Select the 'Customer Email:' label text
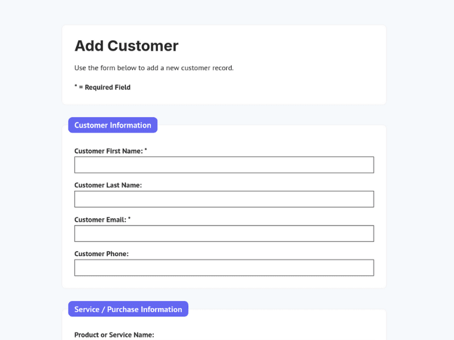 click(100, 220)
